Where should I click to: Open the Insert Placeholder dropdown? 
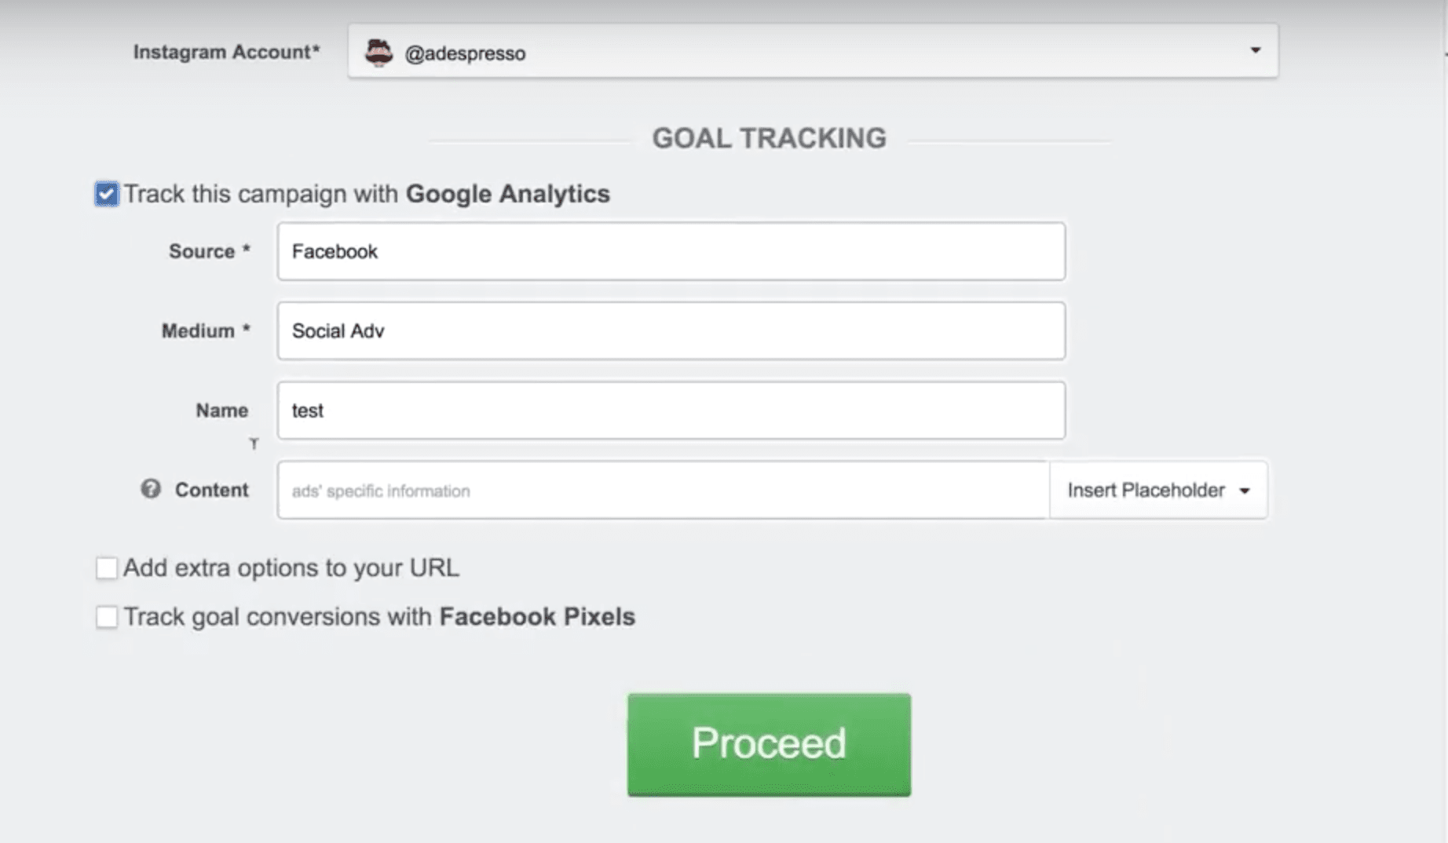point(1158,490)
